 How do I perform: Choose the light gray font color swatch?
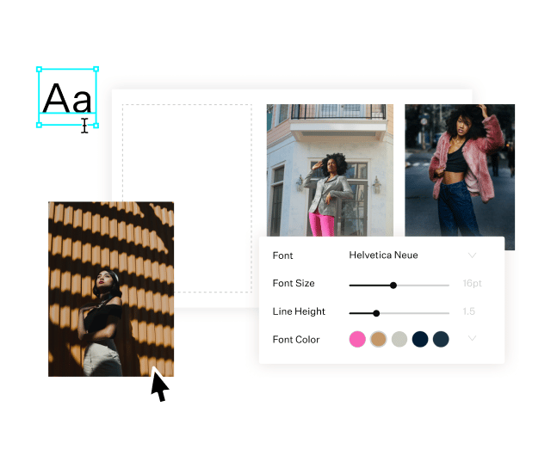[399, 339]
